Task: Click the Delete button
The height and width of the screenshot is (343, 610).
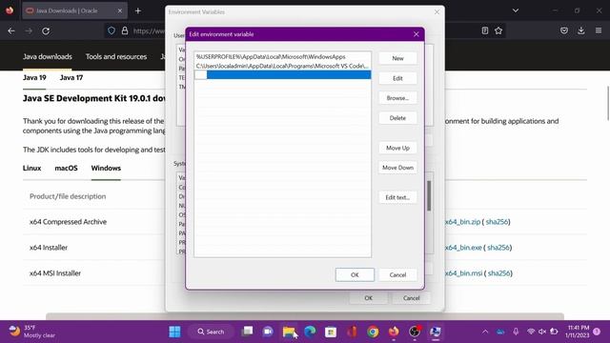Action: click(x=397, y=118)
